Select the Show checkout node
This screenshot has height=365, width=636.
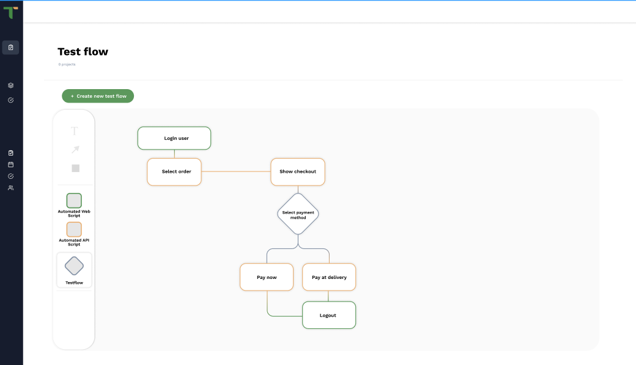298,172
